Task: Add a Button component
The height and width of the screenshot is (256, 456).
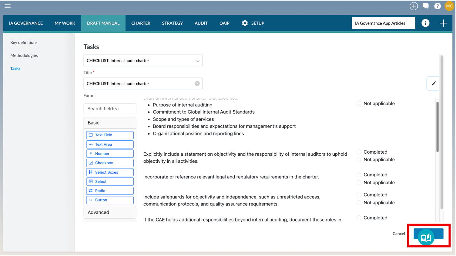Action: tap(110, 200)
